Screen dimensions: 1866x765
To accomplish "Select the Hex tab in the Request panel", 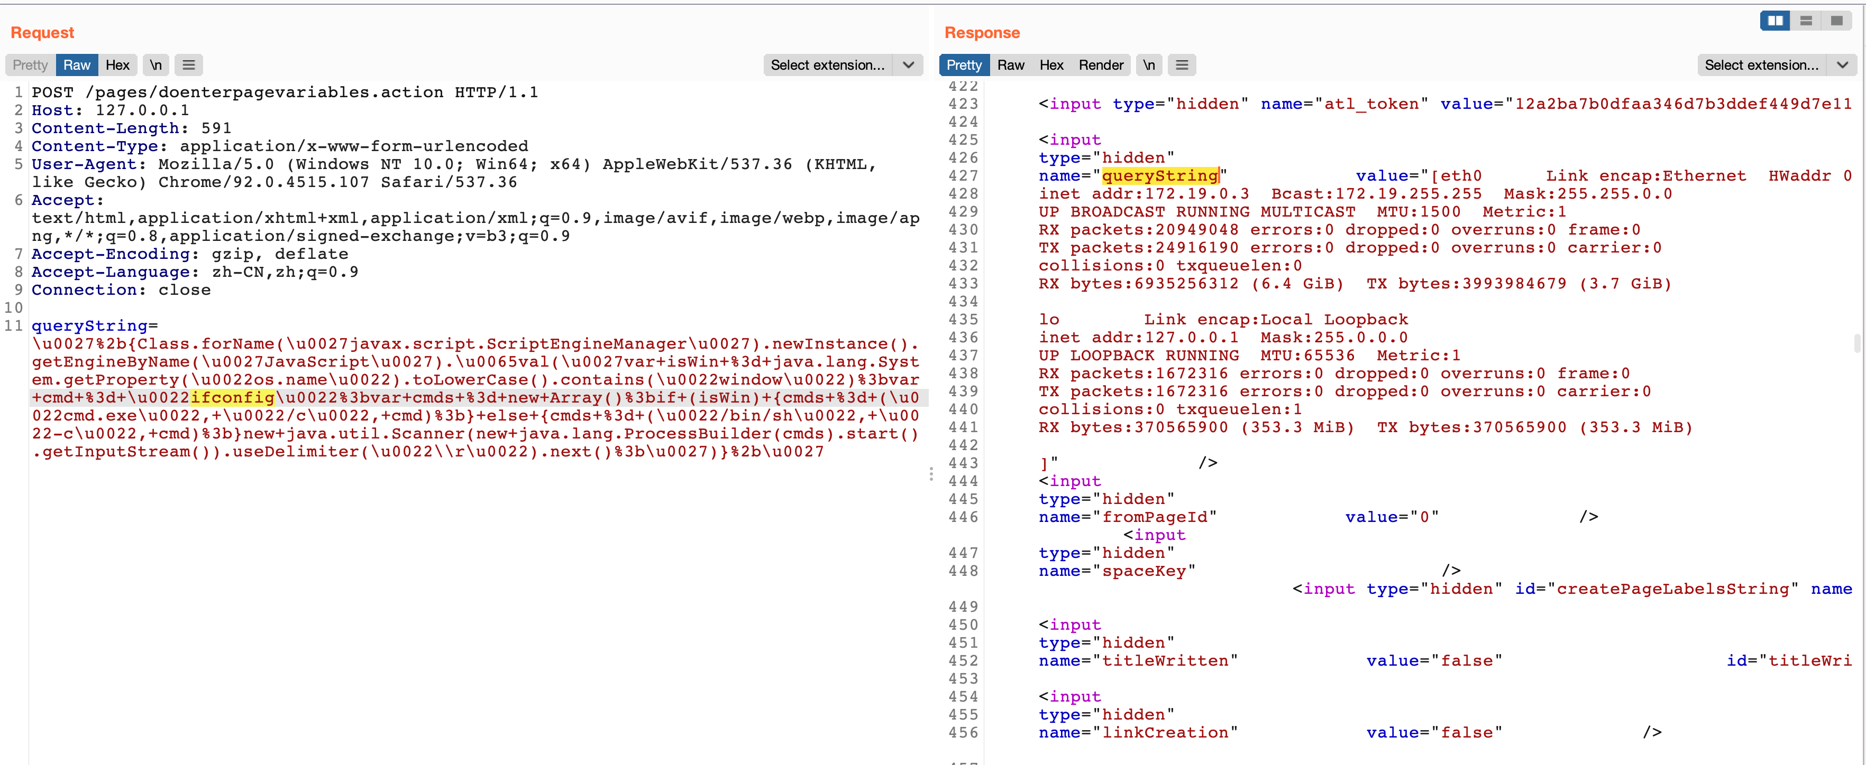I will pos(118,65).
